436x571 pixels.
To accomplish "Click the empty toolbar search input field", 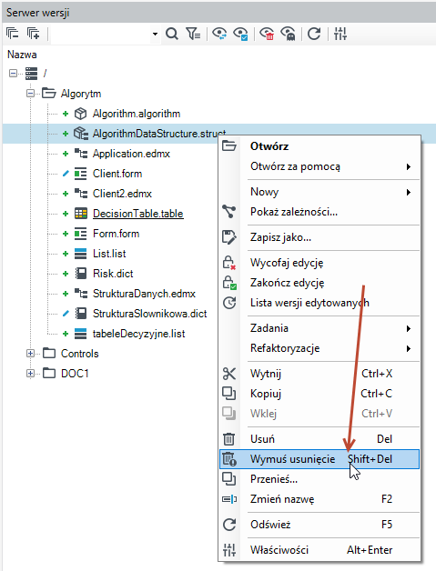I will tap(101, 34).
